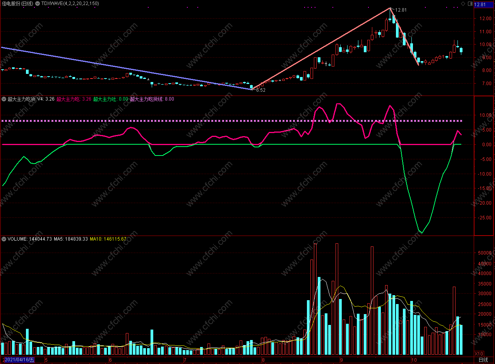Click month 10 on the time axis

tap(414, 360)
